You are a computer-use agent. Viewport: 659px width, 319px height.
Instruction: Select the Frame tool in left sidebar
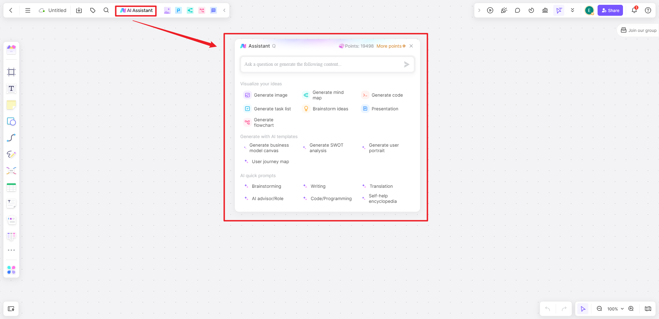click(11, 72)
